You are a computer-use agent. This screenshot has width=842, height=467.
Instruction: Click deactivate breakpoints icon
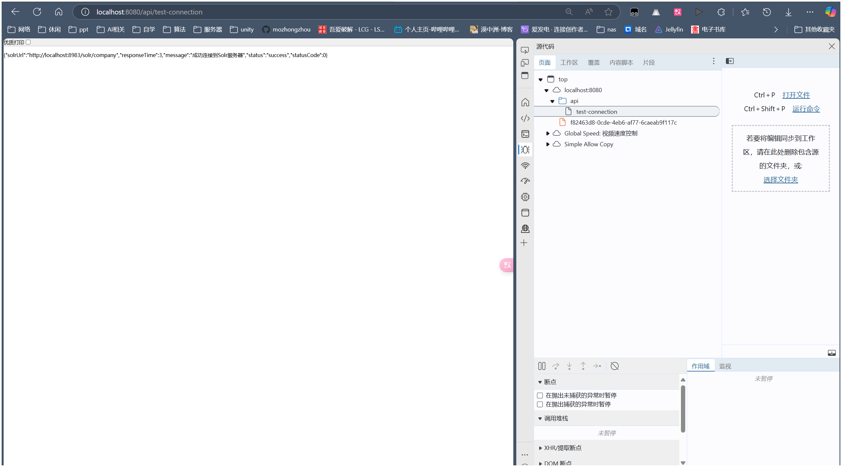(614, 366)
